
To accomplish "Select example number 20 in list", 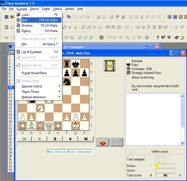I will [x=10, y=122].
